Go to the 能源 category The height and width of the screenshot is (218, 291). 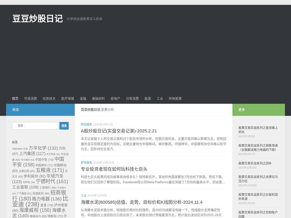point(148,99)
